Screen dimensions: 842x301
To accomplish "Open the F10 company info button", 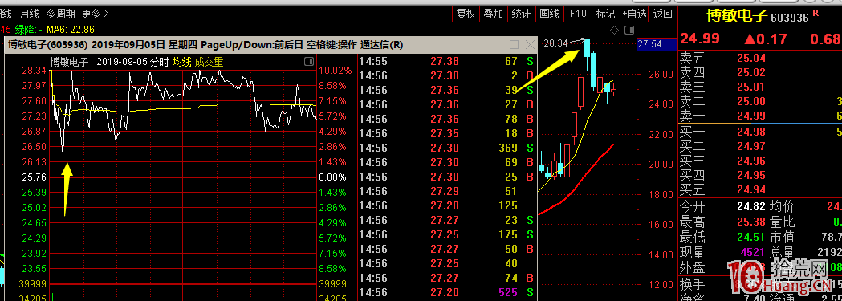I will (x=578, y=14).
